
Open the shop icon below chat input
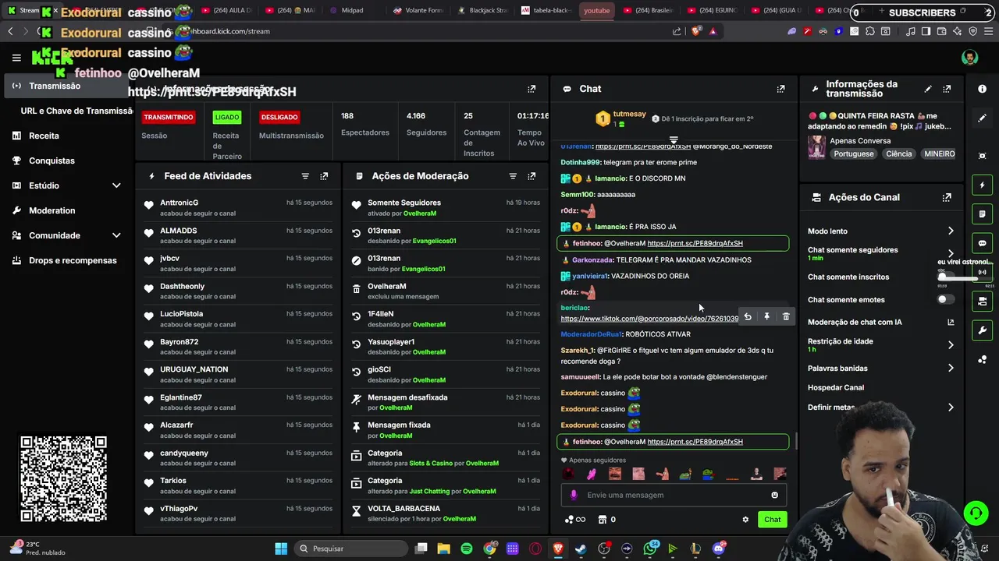click(x=603, y=520)
